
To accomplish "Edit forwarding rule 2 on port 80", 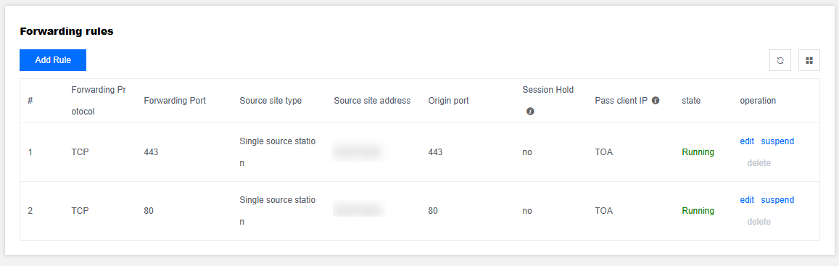I will point(747,199).
